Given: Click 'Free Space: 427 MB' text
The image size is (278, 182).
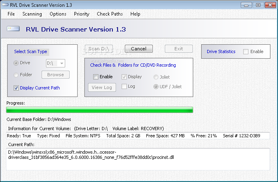Looking at the screenshot, I should pyautogui.click(x=165, y=136).
